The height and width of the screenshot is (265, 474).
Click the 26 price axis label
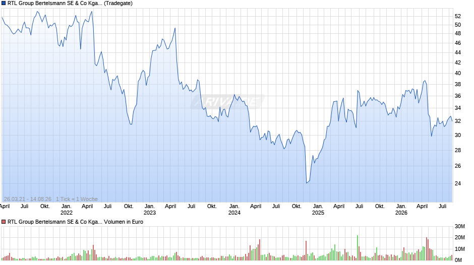(458, 166)
